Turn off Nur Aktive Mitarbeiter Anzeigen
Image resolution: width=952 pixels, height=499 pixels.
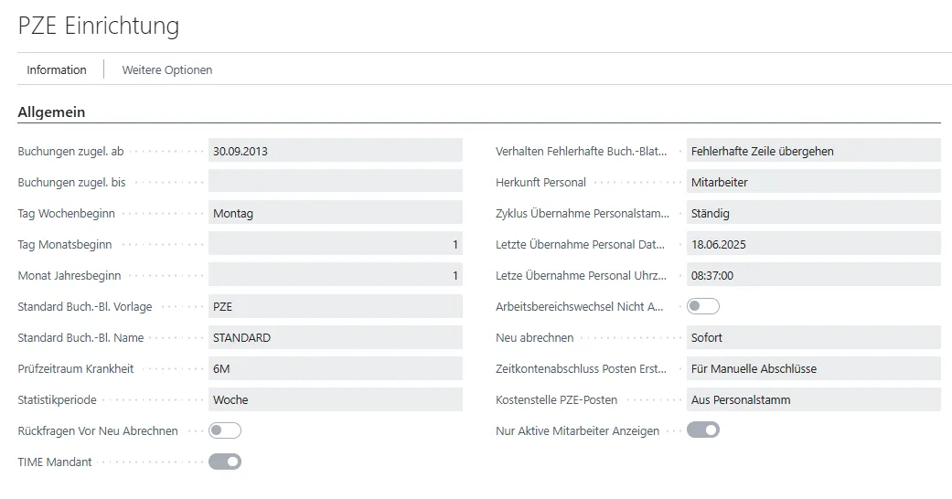[703, 430]
